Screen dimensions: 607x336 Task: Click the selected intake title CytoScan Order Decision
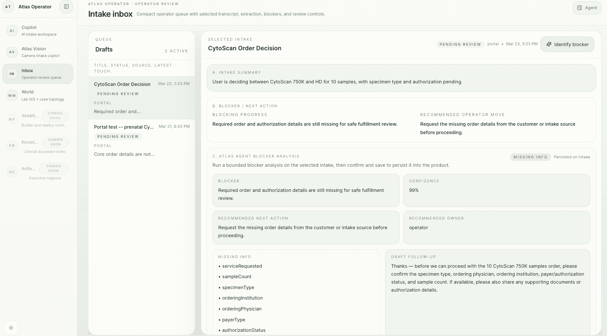pos(244,48)
